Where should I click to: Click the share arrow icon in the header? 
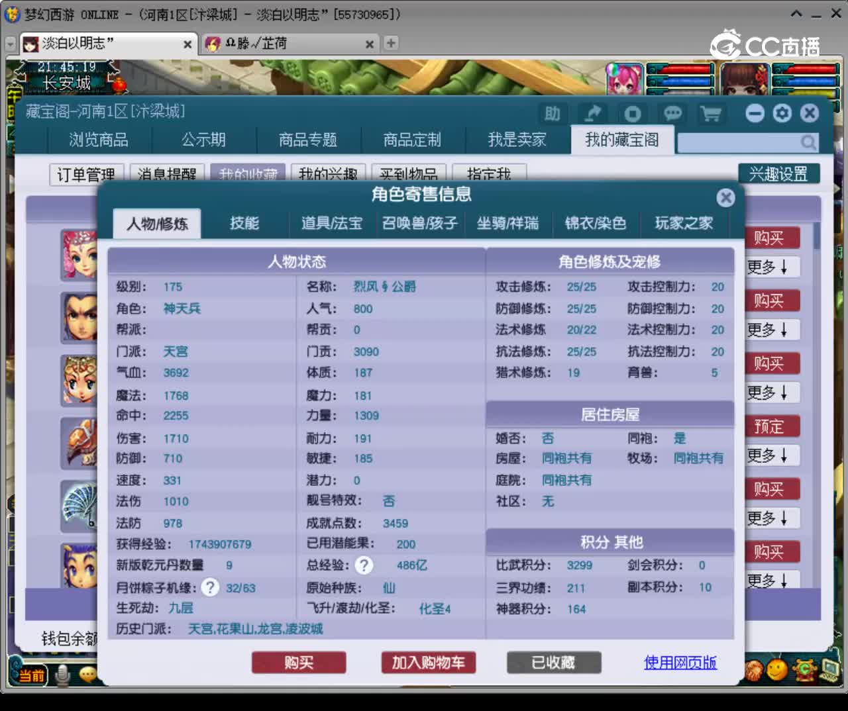(592, 114)
